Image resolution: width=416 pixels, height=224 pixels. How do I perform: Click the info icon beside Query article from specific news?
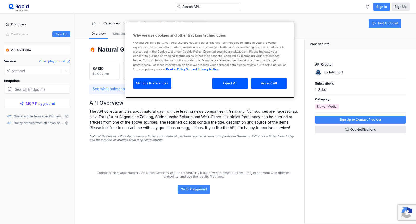tap(67, 116)
